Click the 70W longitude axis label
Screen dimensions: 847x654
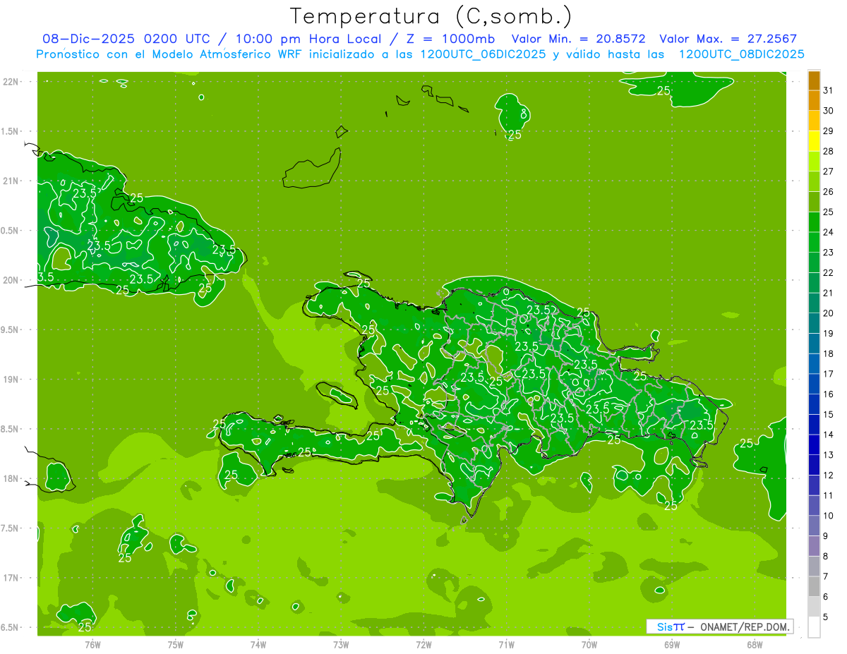[x=589, y=644]
